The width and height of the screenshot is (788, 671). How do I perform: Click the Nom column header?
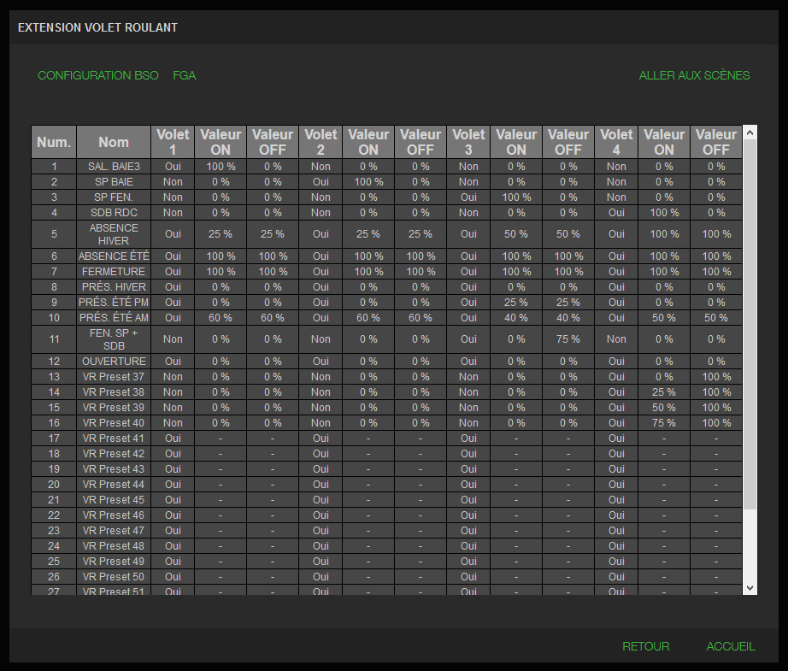pyautogui.click(x=114, y=142)
